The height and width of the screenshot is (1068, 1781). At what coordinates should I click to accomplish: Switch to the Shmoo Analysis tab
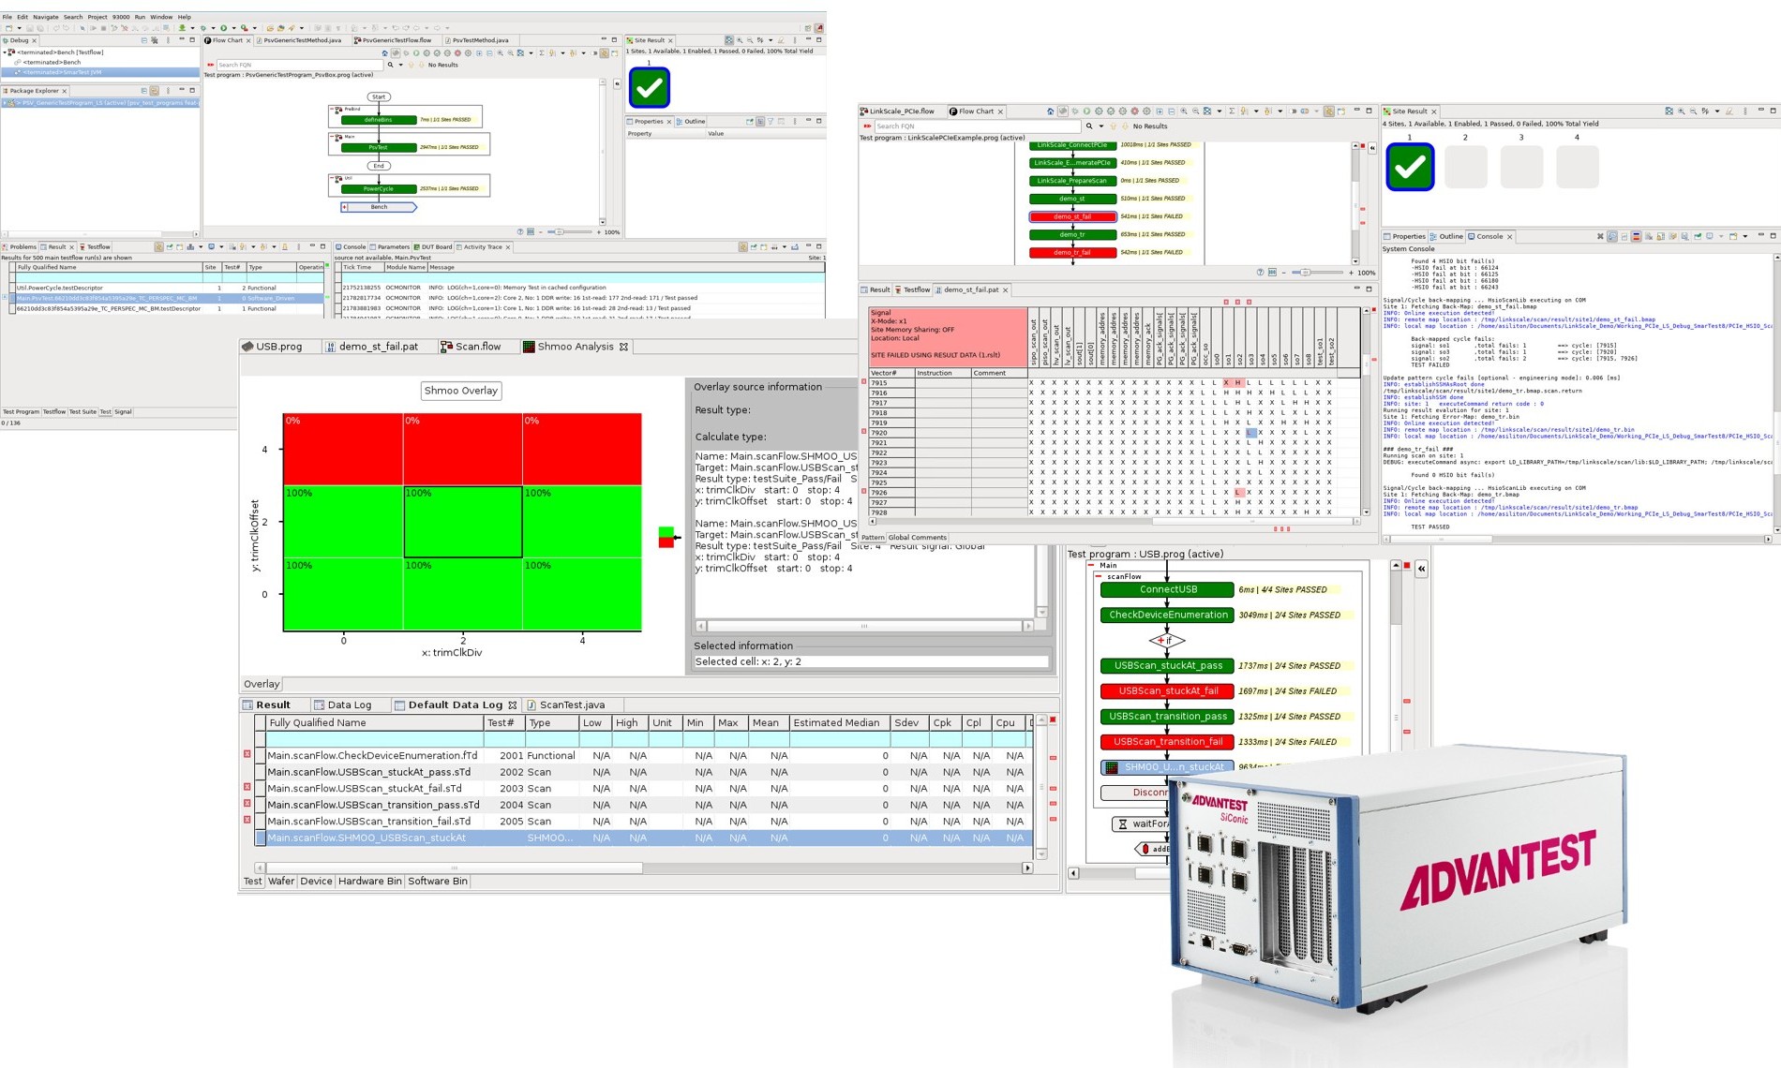point(574,347)
